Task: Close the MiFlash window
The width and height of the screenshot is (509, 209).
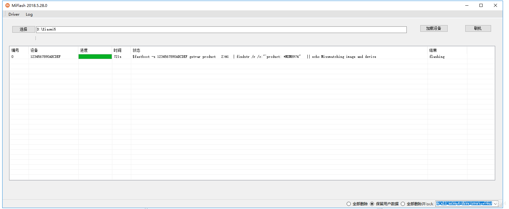Action: pyautogui.click(x=495, y=5)
